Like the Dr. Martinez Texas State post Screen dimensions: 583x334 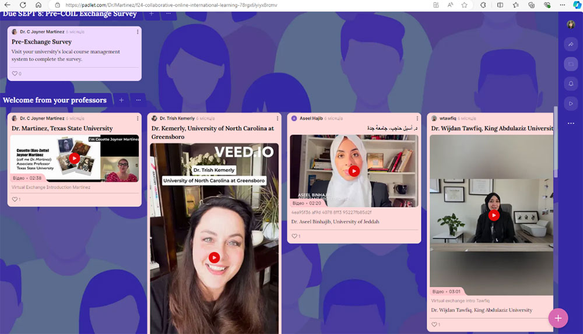(x=16, y=199)
